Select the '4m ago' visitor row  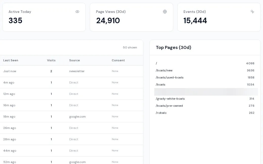[72, 83]
